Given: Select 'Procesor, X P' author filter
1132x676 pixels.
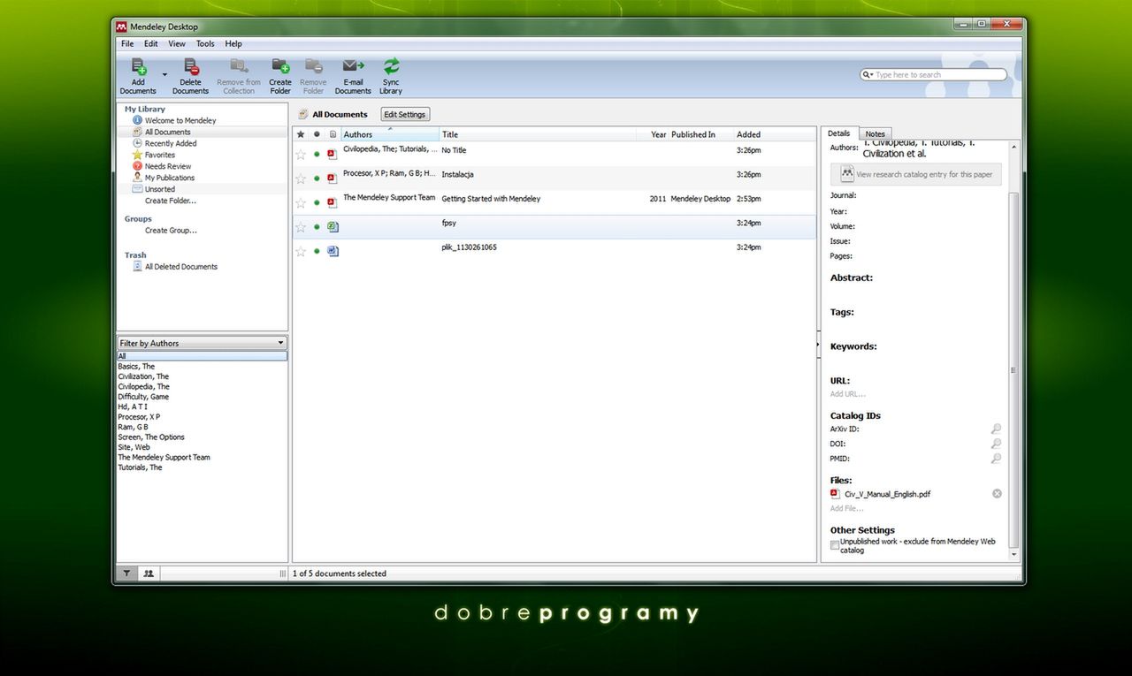Looking at the screenshot, I should click(x=139, y=417).
